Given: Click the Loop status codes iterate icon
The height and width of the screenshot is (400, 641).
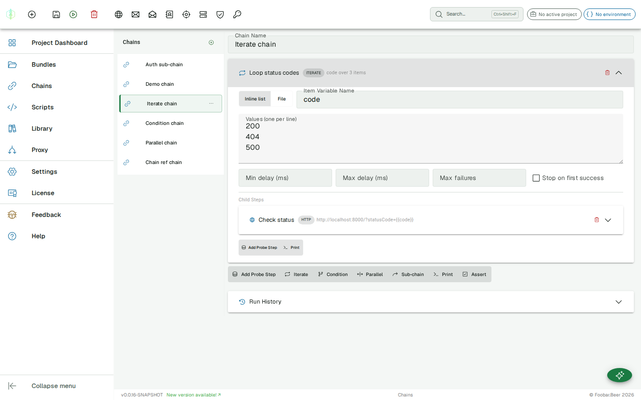Looking at the screenshot, I should click(242, 73).
